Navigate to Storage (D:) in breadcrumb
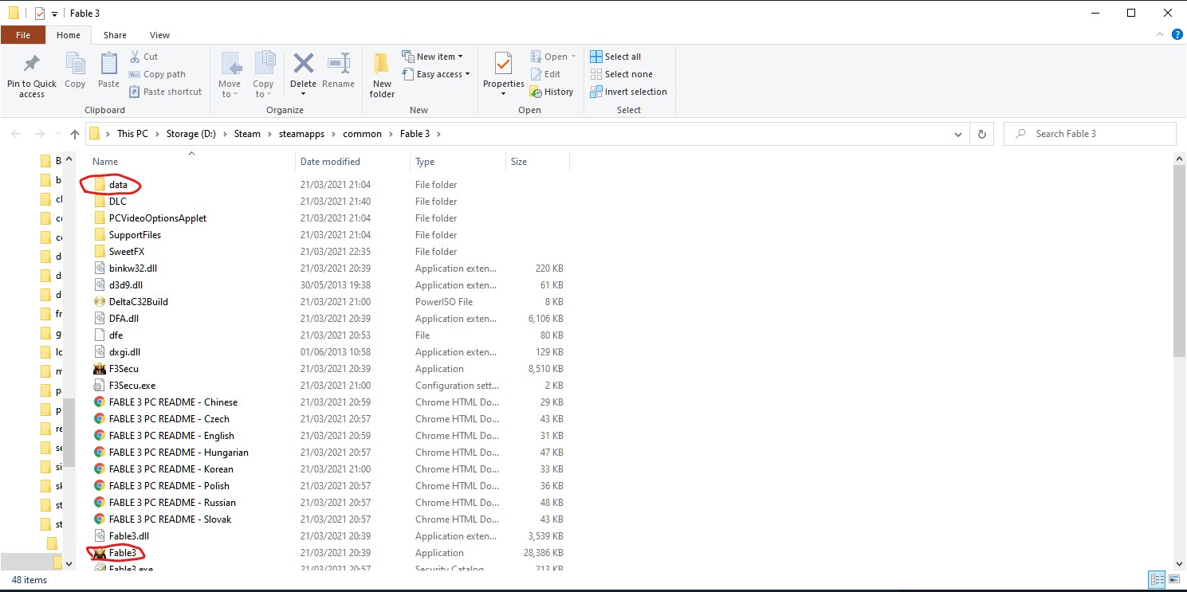This screenshot has width=1187, height=592. pos(191,134)
